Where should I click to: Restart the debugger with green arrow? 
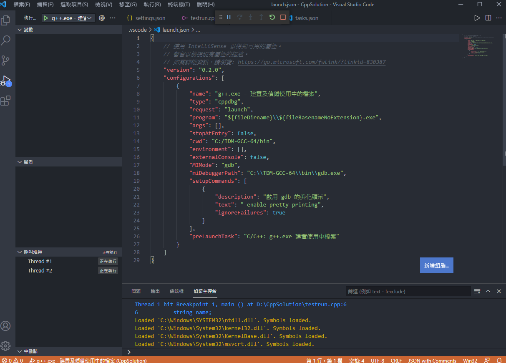coord(272,18)
